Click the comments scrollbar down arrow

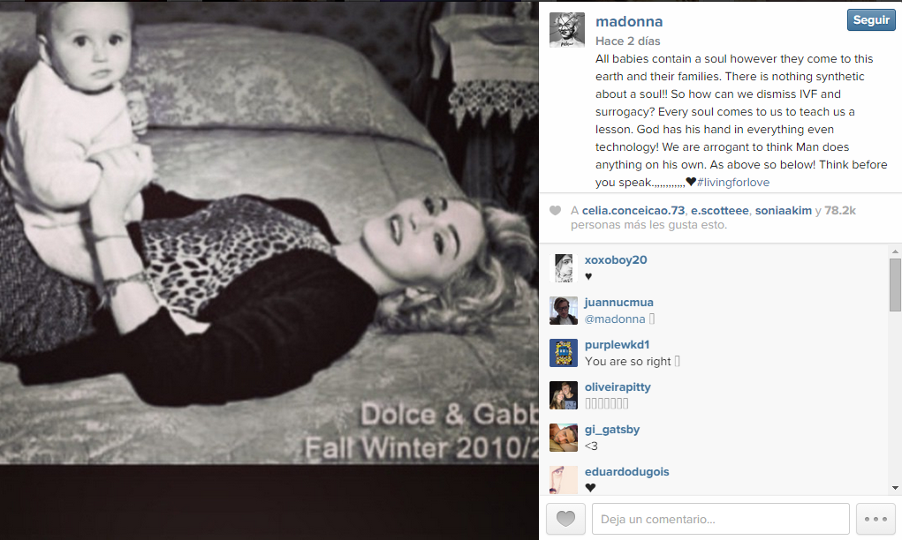(x=895, y=488)
